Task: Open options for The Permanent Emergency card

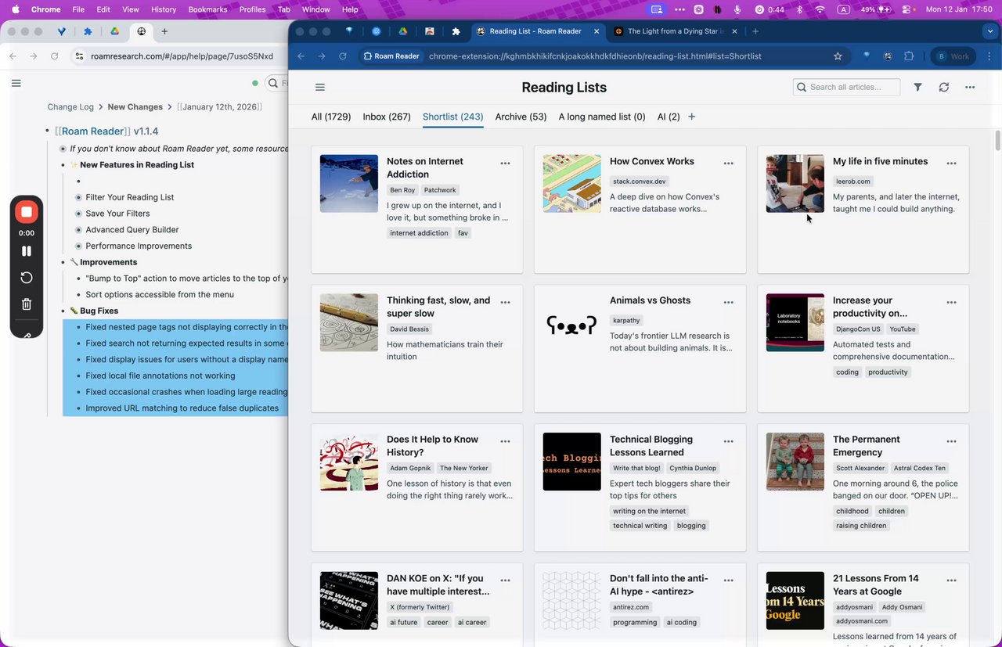Action: pyautogui.click(x=951, y=441)
